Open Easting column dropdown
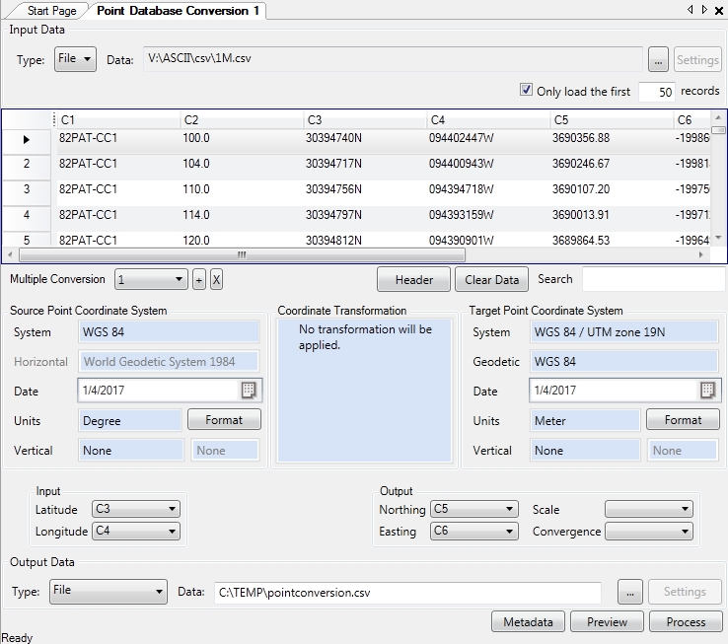Viewport: 728px width, 644px height. (x=474, y=531)
